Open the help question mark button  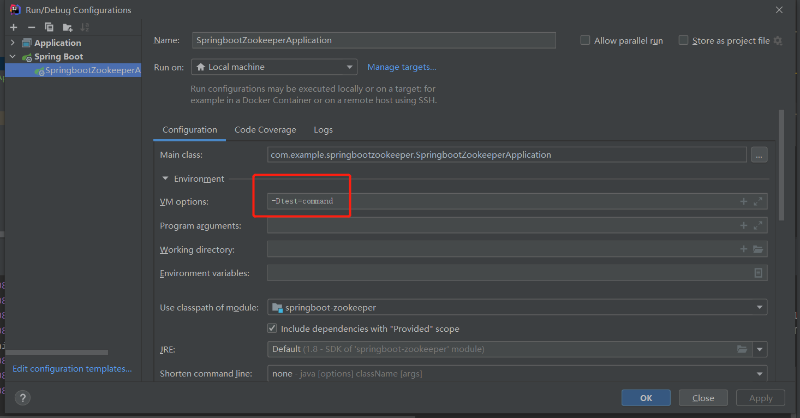pyautogui.click(x=22, y=398)
